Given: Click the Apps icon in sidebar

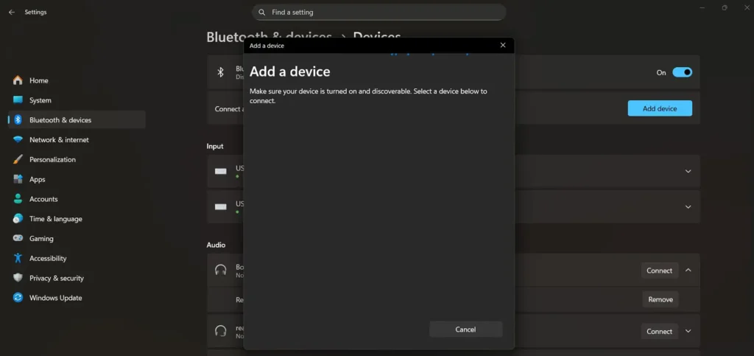Looking at the screenshot, I should click(18, 179).
